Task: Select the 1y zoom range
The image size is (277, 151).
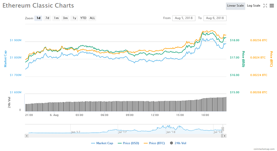Action: point(74,18)
